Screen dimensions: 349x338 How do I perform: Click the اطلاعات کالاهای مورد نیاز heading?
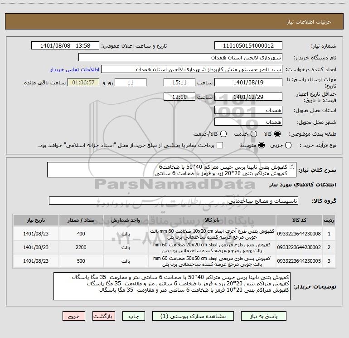303,185
